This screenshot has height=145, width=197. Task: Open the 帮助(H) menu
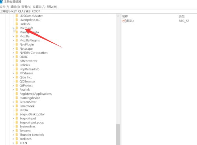52,7
